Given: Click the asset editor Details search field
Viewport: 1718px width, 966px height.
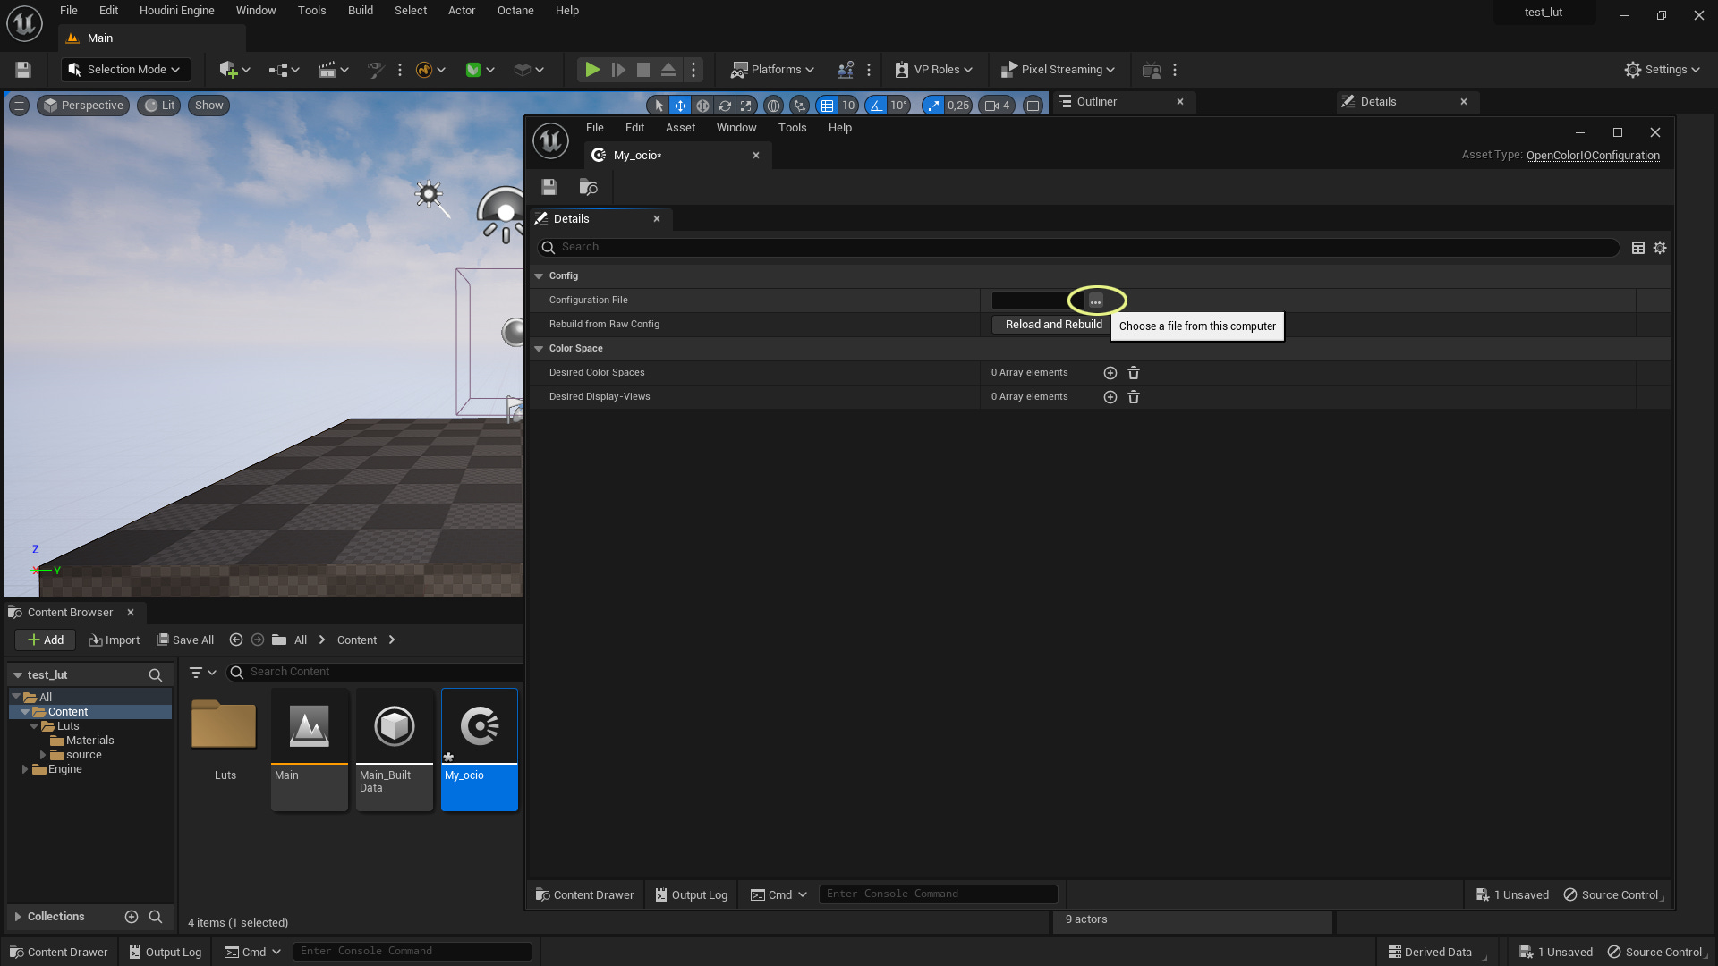Looking at the screenshot, I should pyautogui.click(x=1078, y=247).
